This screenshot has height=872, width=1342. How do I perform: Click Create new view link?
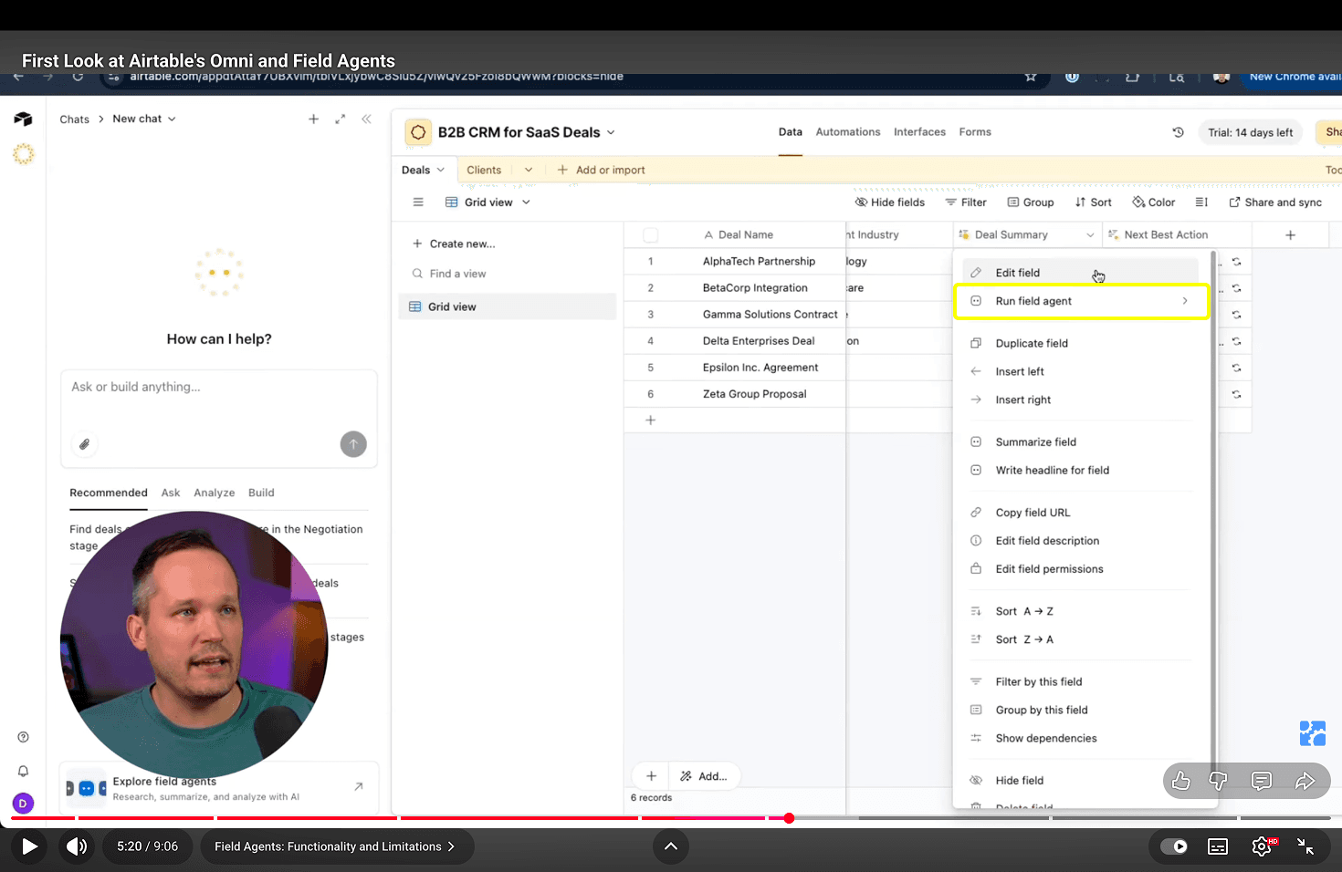454,244
